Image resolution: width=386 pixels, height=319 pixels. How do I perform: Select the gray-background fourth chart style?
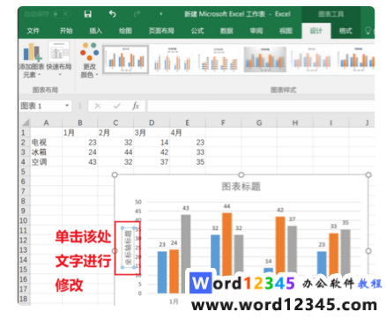click(265, 59)
